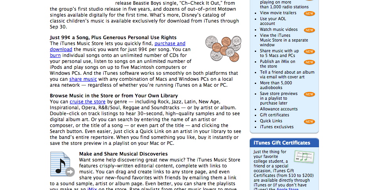Click heading "Just 99¢ a Song, Plus Generous Personal Use Rights"
Screen dimensions: 372x190
click(113, 38)
